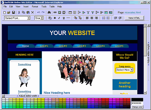Image resolution: width=151 pixels, height=110 pixels.
Task: Insert a horizontal rule line
Action: pos(68,18)
